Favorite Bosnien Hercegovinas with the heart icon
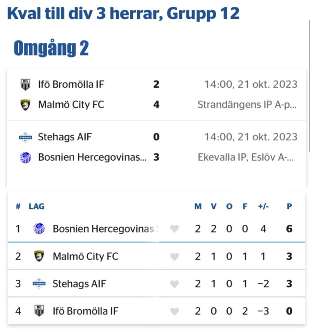The height and width of the screenshot is (330, 310). click(174, 229)
